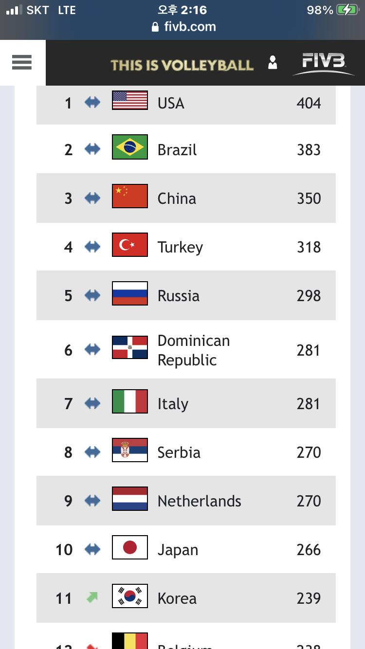Tap the Japan flag icon
365x649 pixels.
coord(130,547)
